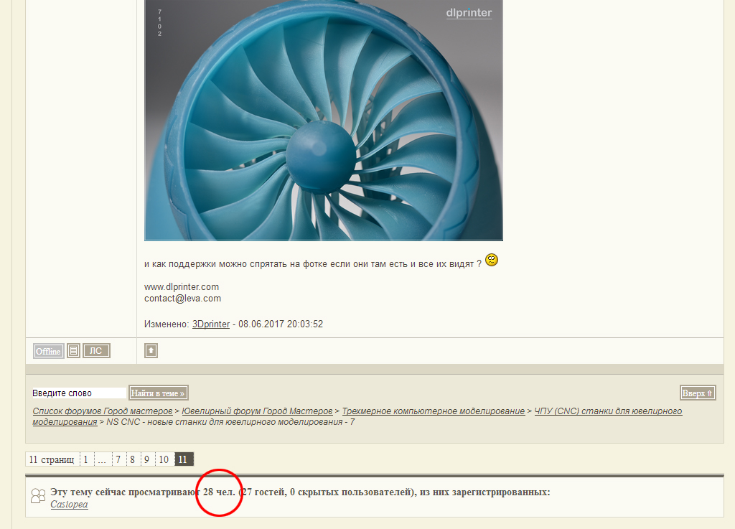Open Casiopea user profile link

point(69,505)
